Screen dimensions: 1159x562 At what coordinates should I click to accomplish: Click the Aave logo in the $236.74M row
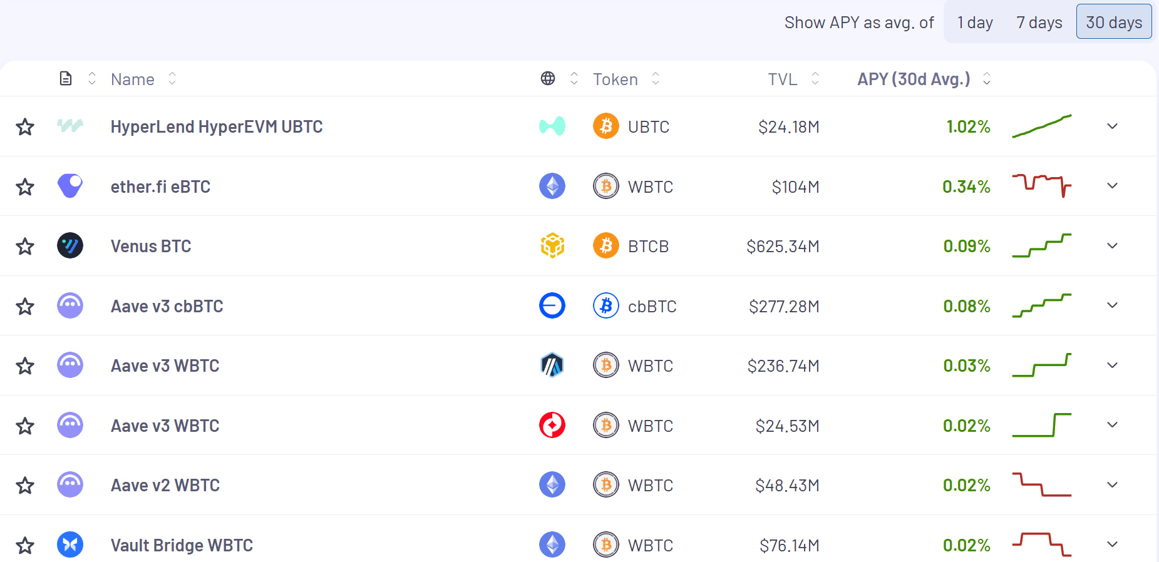click(70, 365)
